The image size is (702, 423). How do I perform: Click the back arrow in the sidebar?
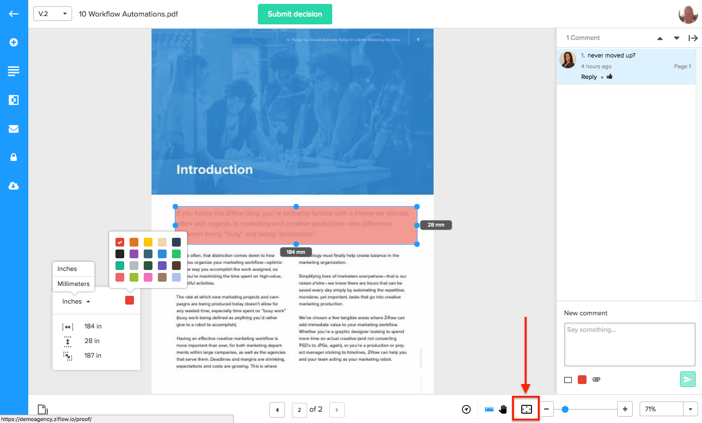point(14,14)
